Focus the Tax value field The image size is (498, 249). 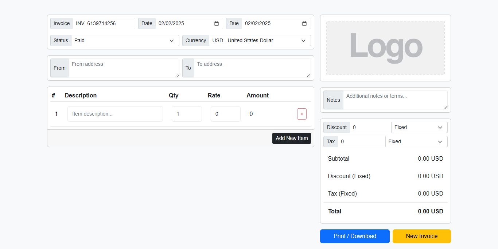(361, 141)
